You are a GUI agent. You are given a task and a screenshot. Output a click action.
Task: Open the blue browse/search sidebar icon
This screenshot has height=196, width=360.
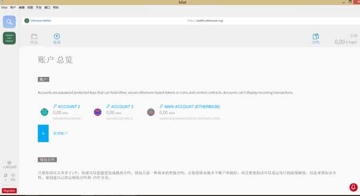[9, 22]
